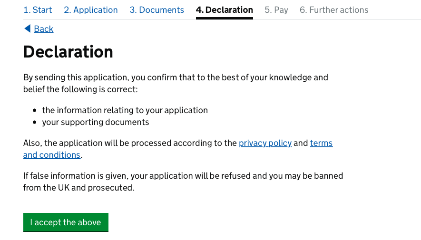Select the greyed 5. Pay step
Image resolution: width=421 pixels, height=240 pixels.
click(x=276, y=10)
